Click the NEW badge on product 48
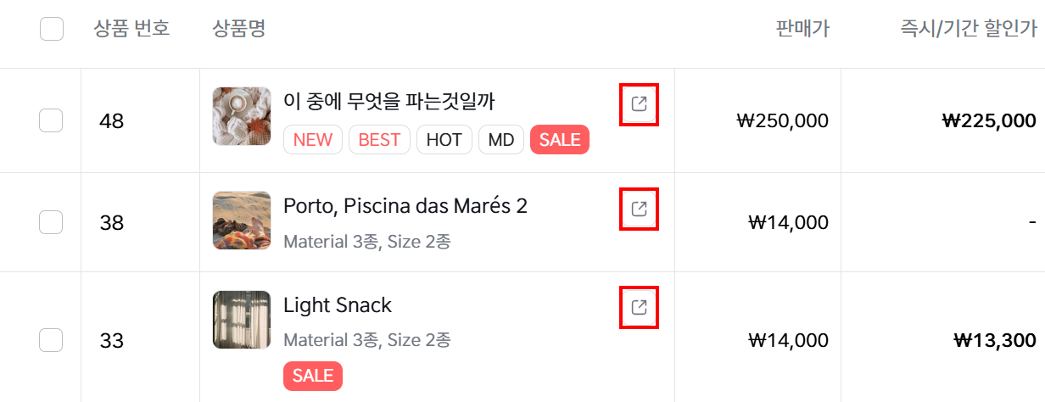The image size is (1045, 402). click(313, 140)
